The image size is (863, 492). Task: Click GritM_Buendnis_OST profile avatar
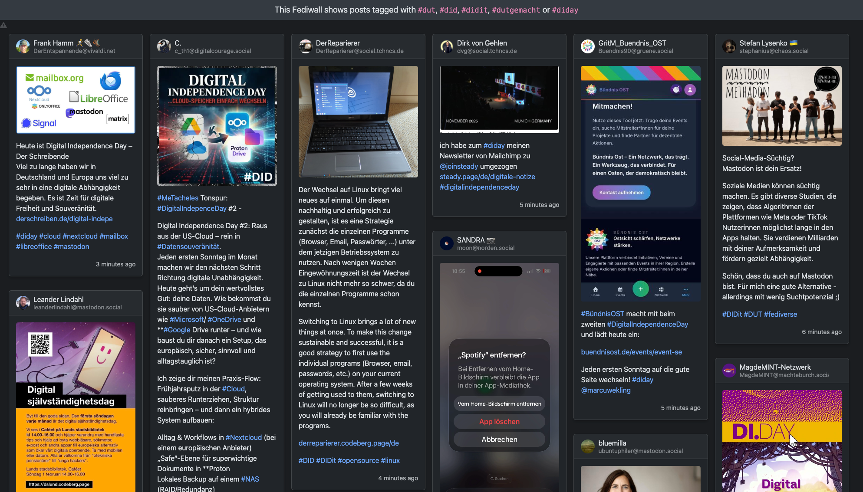click(588, 46)
